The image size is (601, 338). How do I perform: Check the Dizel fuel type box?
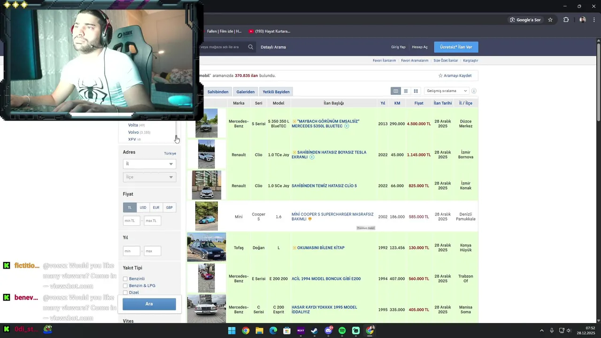pos(125,292)
